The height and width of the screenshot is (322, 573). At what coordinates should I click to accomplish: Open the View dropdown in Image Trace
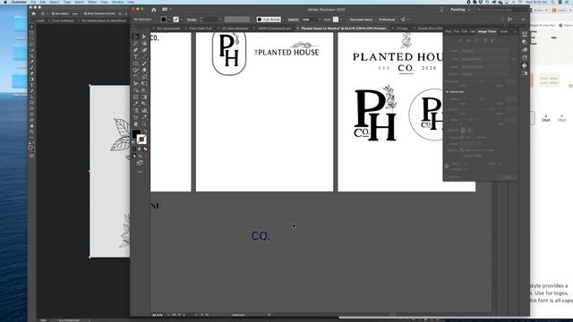pyautogui.click(x=484, y=59)
